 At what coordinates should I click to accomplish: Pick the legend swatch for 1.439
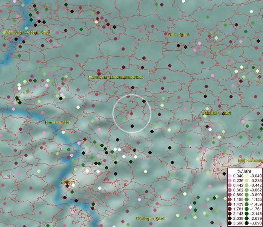coord(230,204)
